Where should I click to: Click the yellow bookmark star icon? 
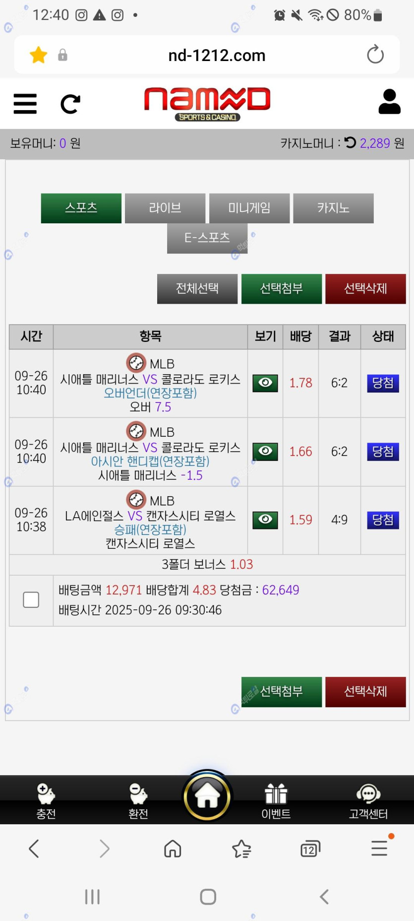point(38,55)
